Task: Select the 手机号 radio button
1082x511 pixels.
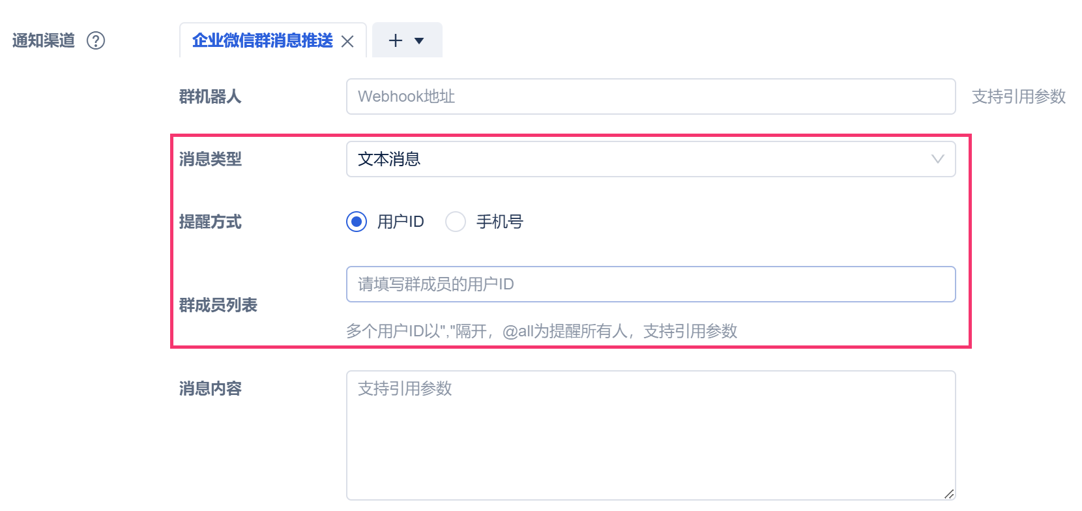Action: (x=456, y=222)
